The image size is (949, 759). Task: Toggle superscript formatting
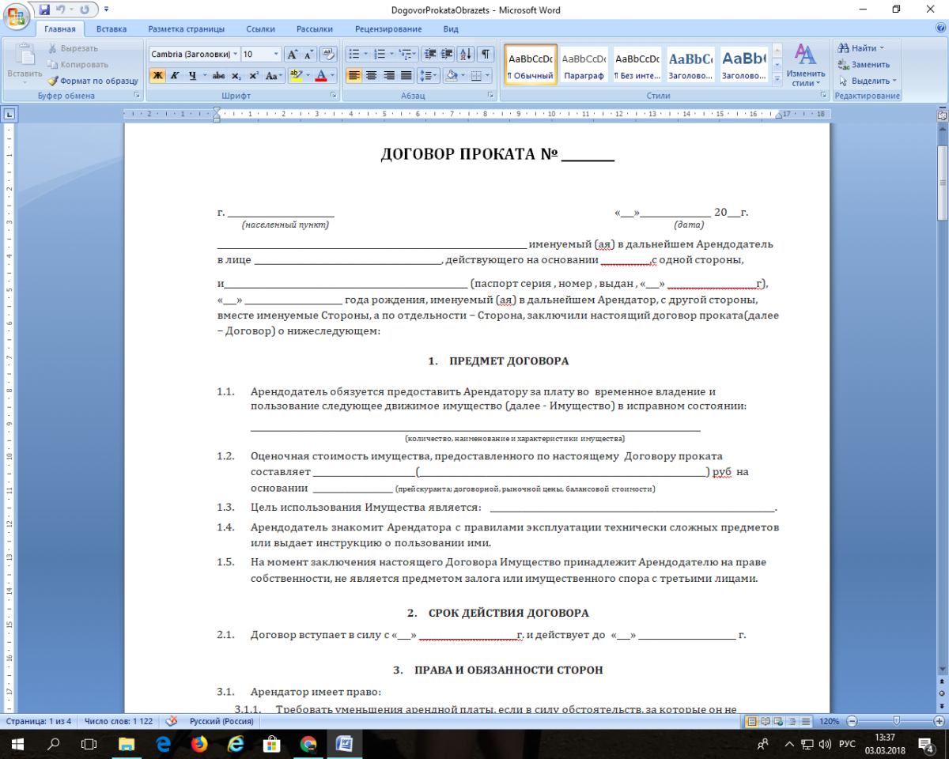coord(253,76)
